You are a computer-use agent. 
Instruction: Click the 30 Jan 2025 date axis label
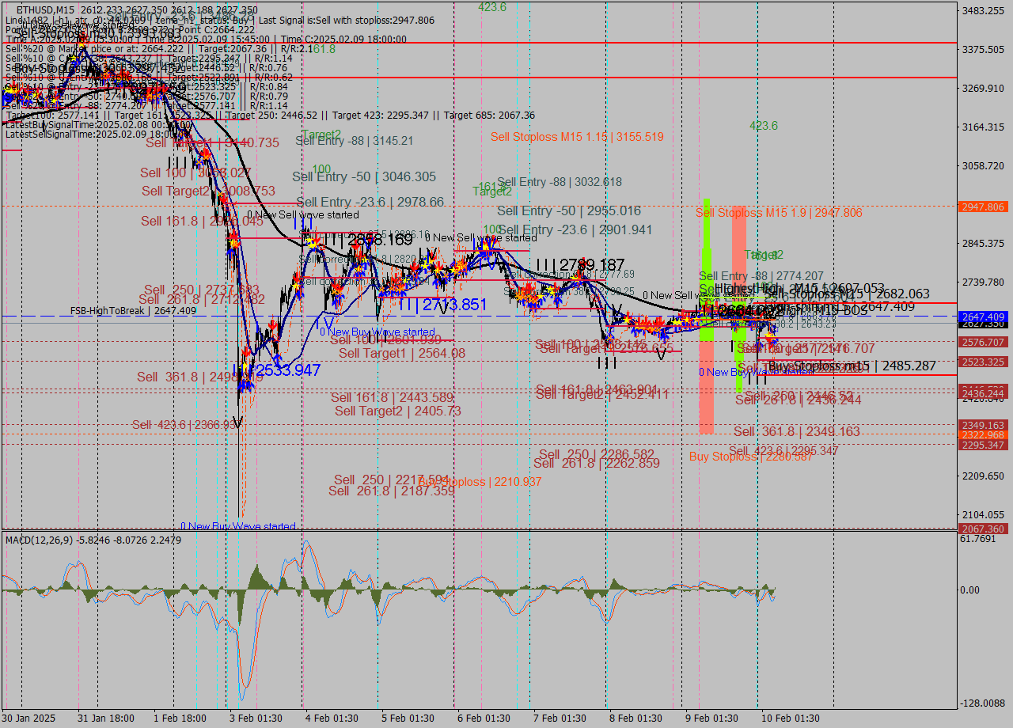coord(28,719)
